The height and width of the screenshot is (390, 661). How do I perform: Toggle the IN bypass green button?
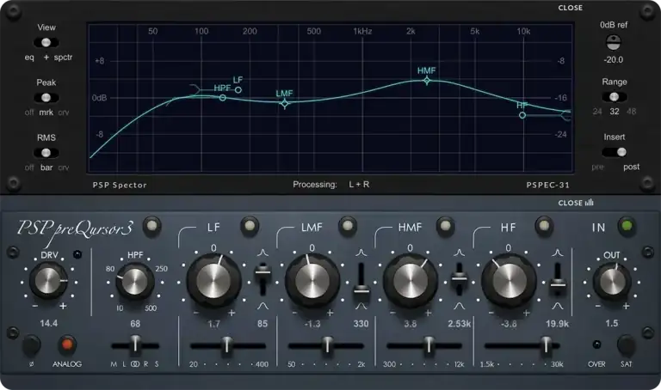click(627, 226)
